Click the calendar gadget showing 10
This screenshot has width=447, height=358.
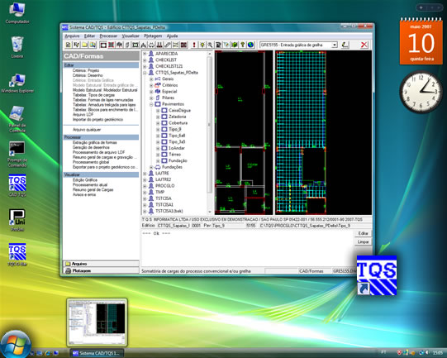(421, 41)
